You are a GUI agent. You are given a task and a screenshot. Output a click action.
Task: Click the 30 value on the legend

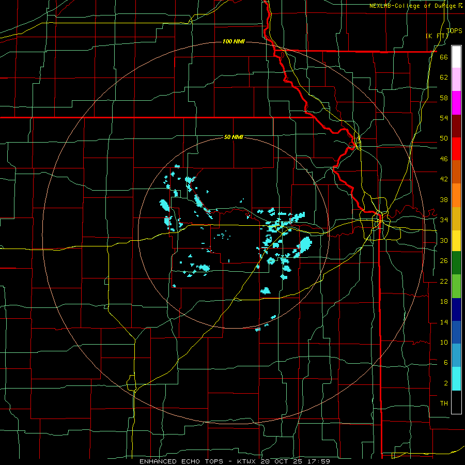pyautogui.click(x=444, y=240)
